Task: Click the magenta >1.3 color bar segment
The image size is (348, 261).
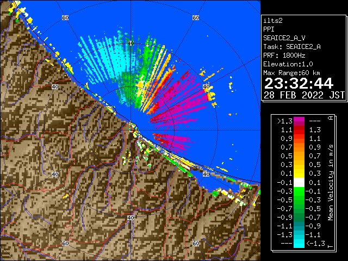Action: (x=299, y=121)
